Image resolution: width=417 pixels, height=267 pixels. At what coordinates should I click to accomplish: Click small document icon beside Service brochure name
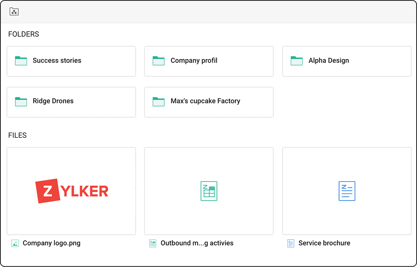(290, 243)
